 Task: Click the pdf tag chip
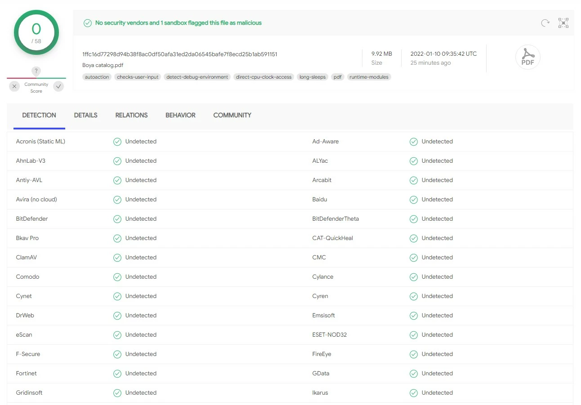[338, 77]
